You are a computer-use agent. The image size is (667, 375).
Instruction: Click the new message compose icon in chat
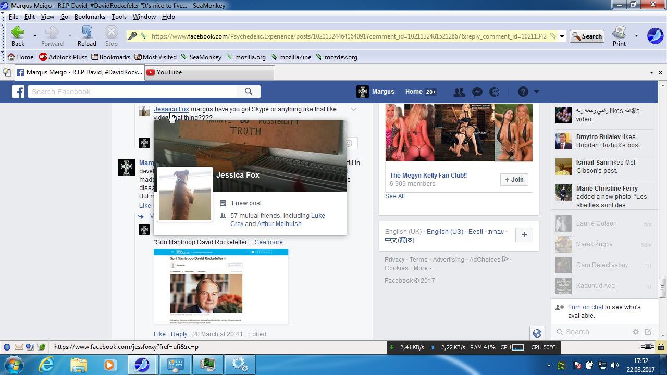click(x=648, y=332)
